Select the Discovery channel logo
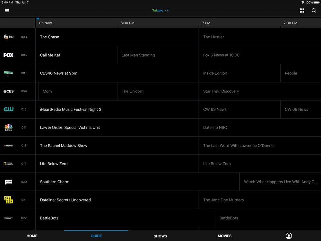This screenshot has width=321, height=241. [9, 218]
